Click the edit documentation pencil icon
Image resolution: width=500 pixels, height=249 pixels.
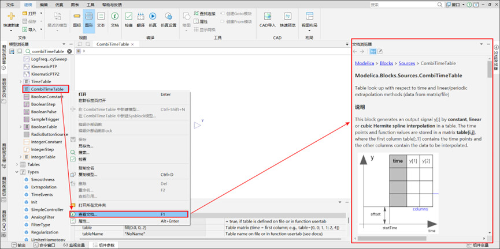click(x=380, y=51)
